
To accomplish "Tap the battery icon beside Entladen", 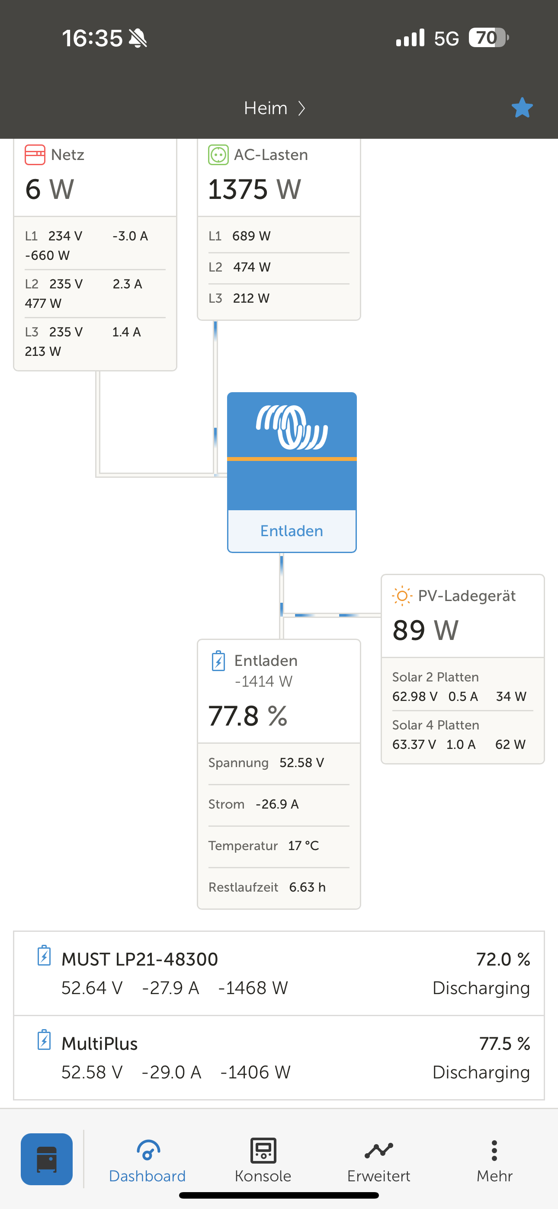I will (x=218, y=661).
